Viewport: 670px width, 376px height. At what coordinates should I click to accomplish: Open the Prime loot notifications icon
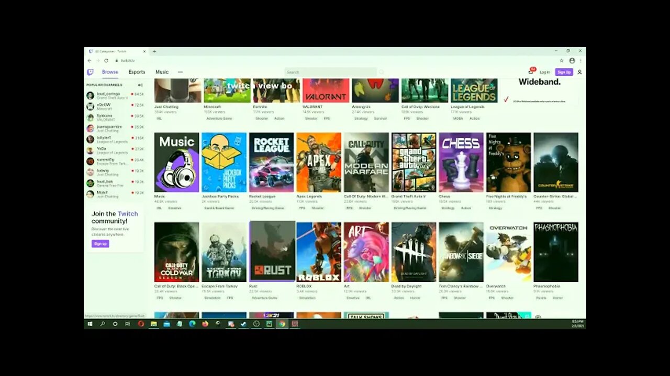click(x=531, y=72)
